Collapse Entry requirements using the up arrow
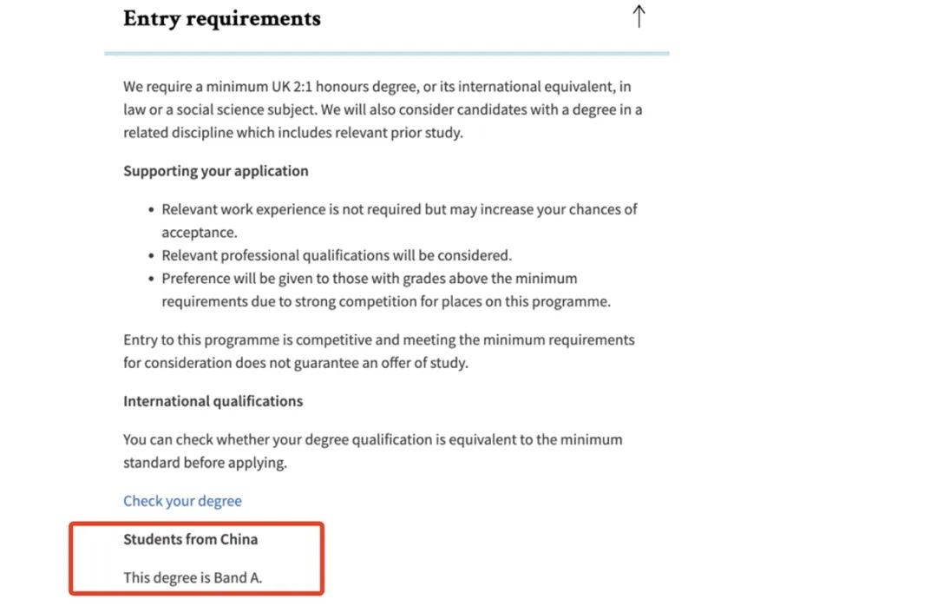Image resolution: width=937 pixels, height=606 pixels. [x=639, y=16]
